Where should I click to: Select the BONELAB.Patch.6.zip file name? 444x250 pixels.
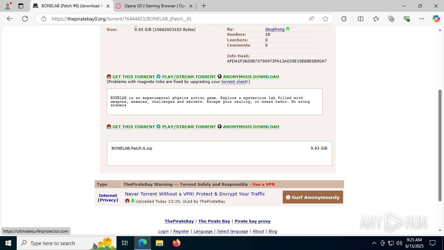[132, 148]
